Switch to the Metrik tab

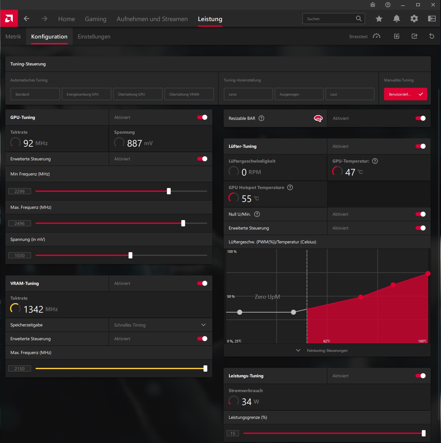click(x=13, y=36)
